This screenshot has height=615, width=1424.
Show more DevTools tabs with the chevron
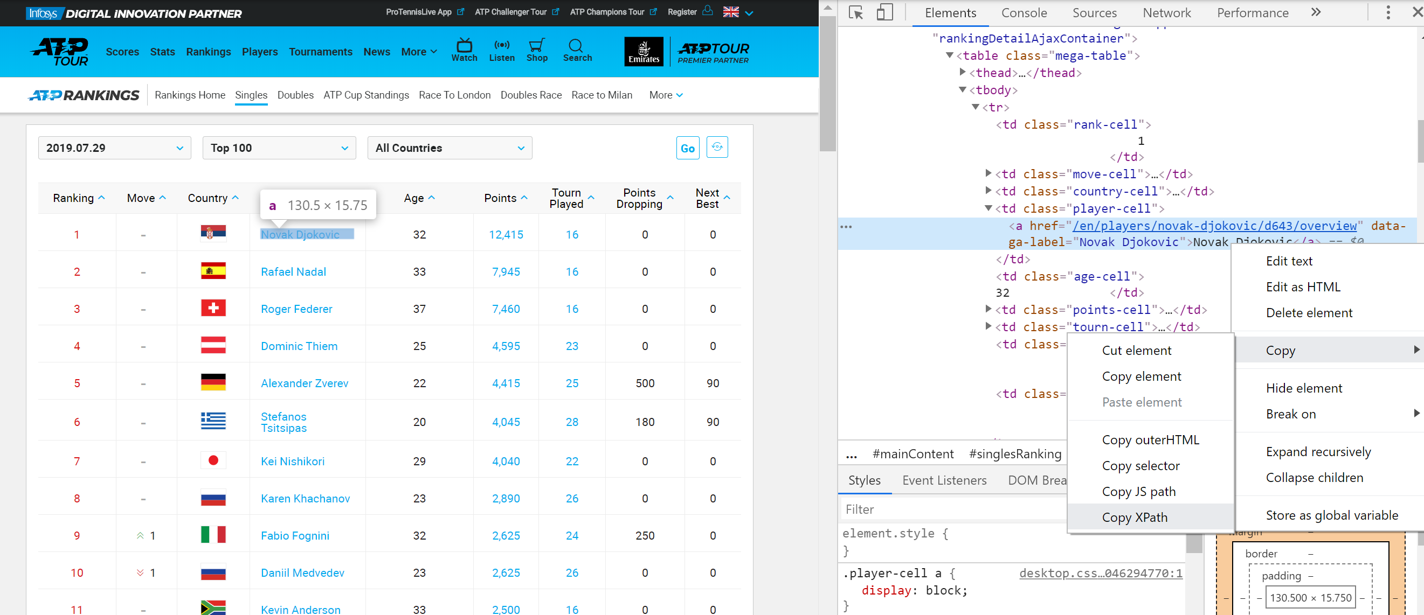(x=1316, y=12)
